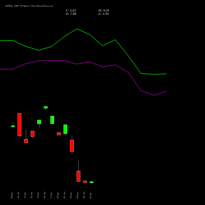
Task: Click the '30 Jun' date label
Action: [84, 195]
